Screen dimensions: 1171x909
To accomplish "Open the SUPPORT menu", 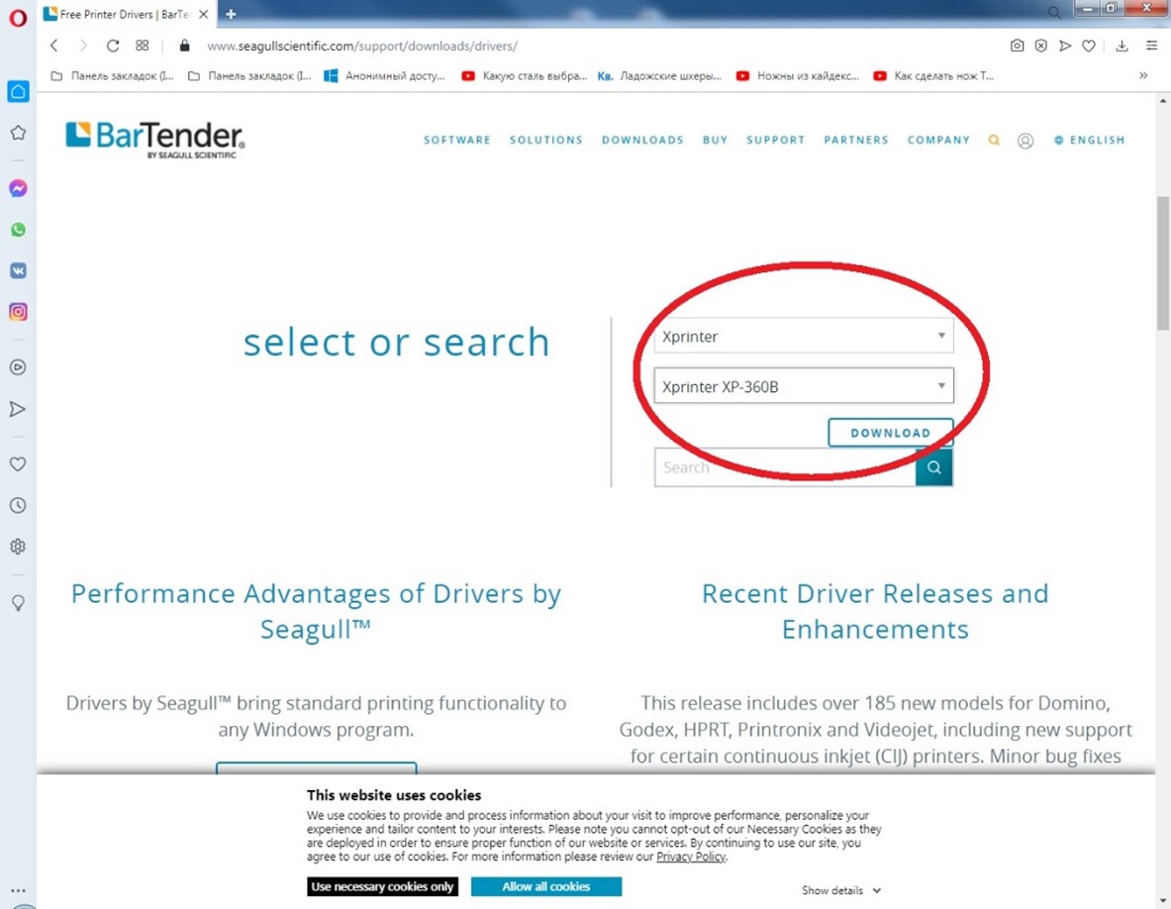I will pyautogui.click(x=776, y=140).
